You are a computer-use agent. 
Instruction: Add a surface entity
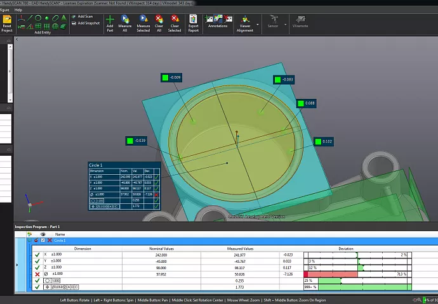point(63,27)
